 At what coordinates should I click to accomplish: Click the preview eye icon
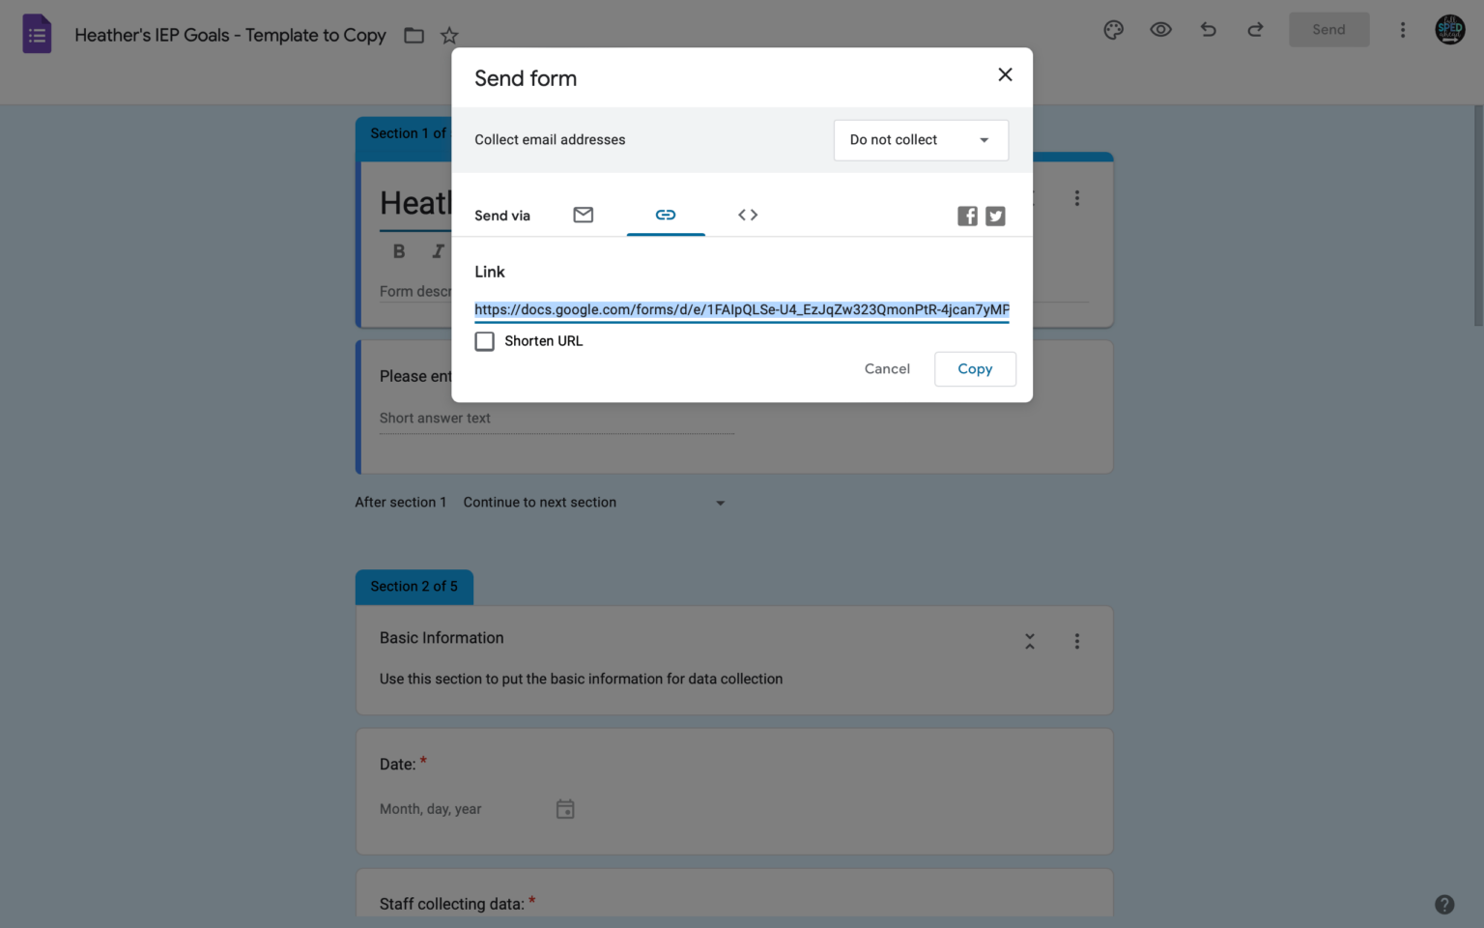coord(1160,30)
